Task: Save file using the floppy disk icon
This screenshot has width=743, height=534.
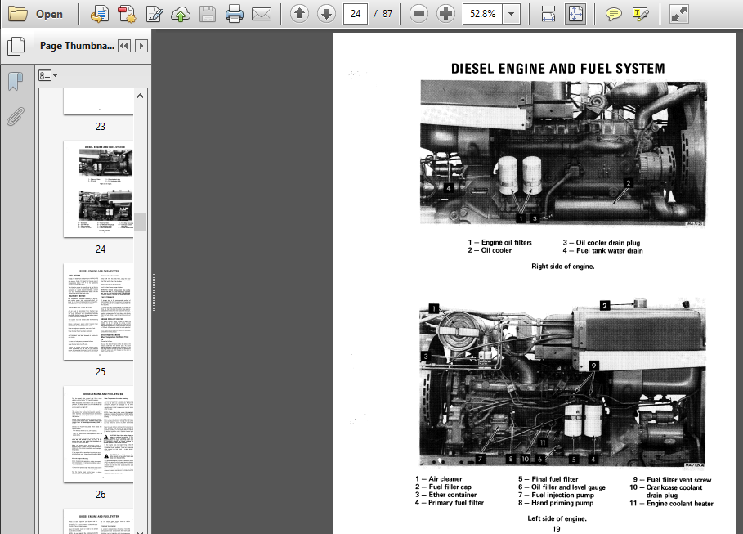Action: point(208,14)
